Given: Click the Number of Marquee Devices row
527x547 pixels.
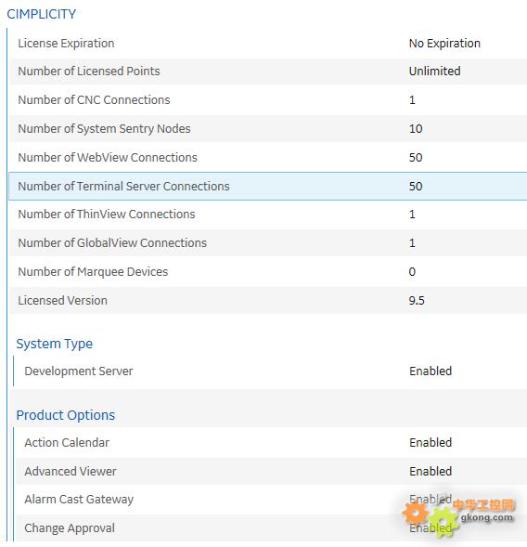Looking at the screenshot, I should 268,272.
